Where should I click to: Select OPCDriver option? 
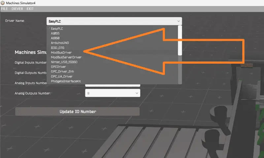[x=58, y=67]
